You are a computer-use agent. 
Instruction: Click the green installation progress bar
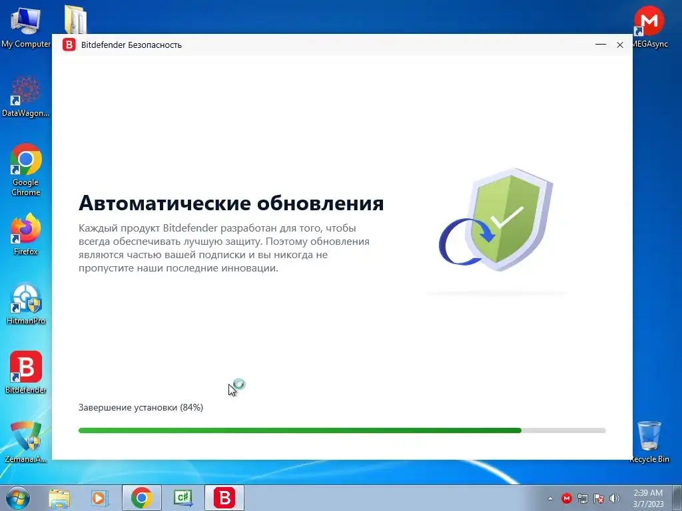pos(342,430)
